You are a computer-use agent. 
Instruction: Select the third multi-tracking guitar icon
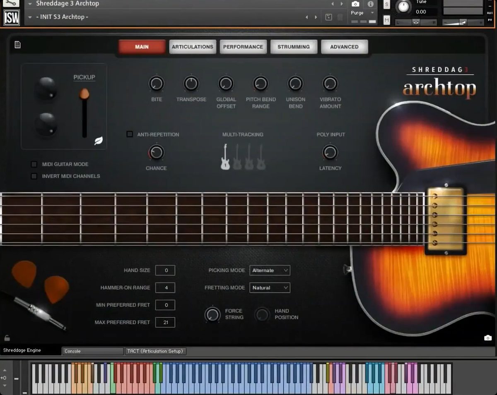[249, 157]
